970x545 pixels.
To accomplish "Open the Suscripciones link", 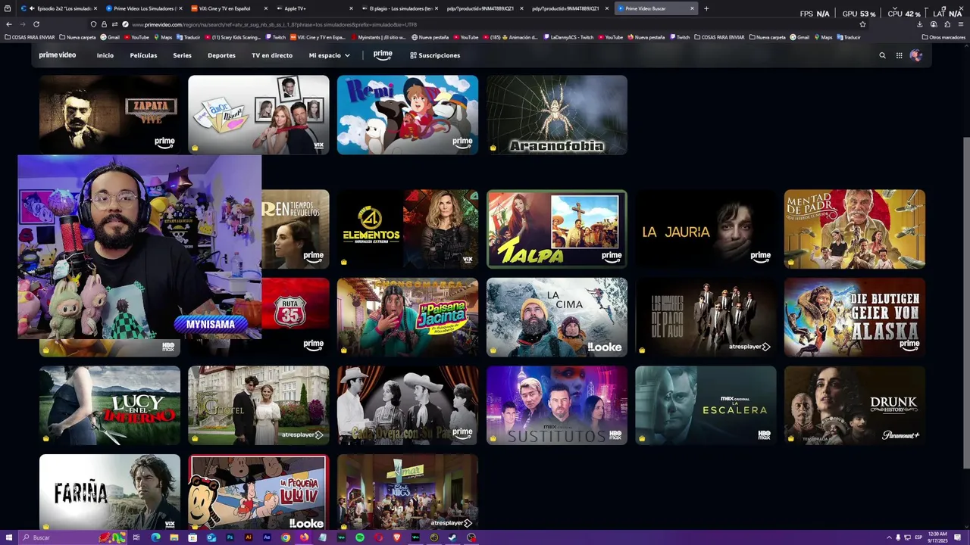I will (x=435, y=55).
